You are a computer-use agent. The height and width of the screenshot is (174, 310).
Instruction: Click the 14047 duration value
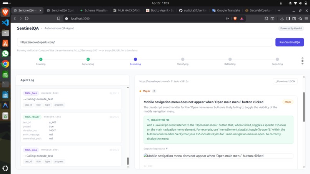(52, 130)
